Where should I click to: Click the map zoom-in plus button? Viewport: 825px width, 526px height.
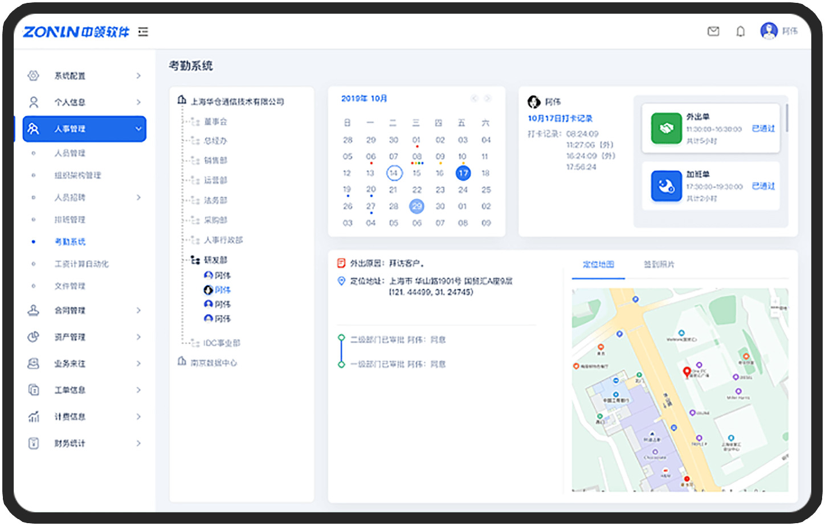click(775, 300)
